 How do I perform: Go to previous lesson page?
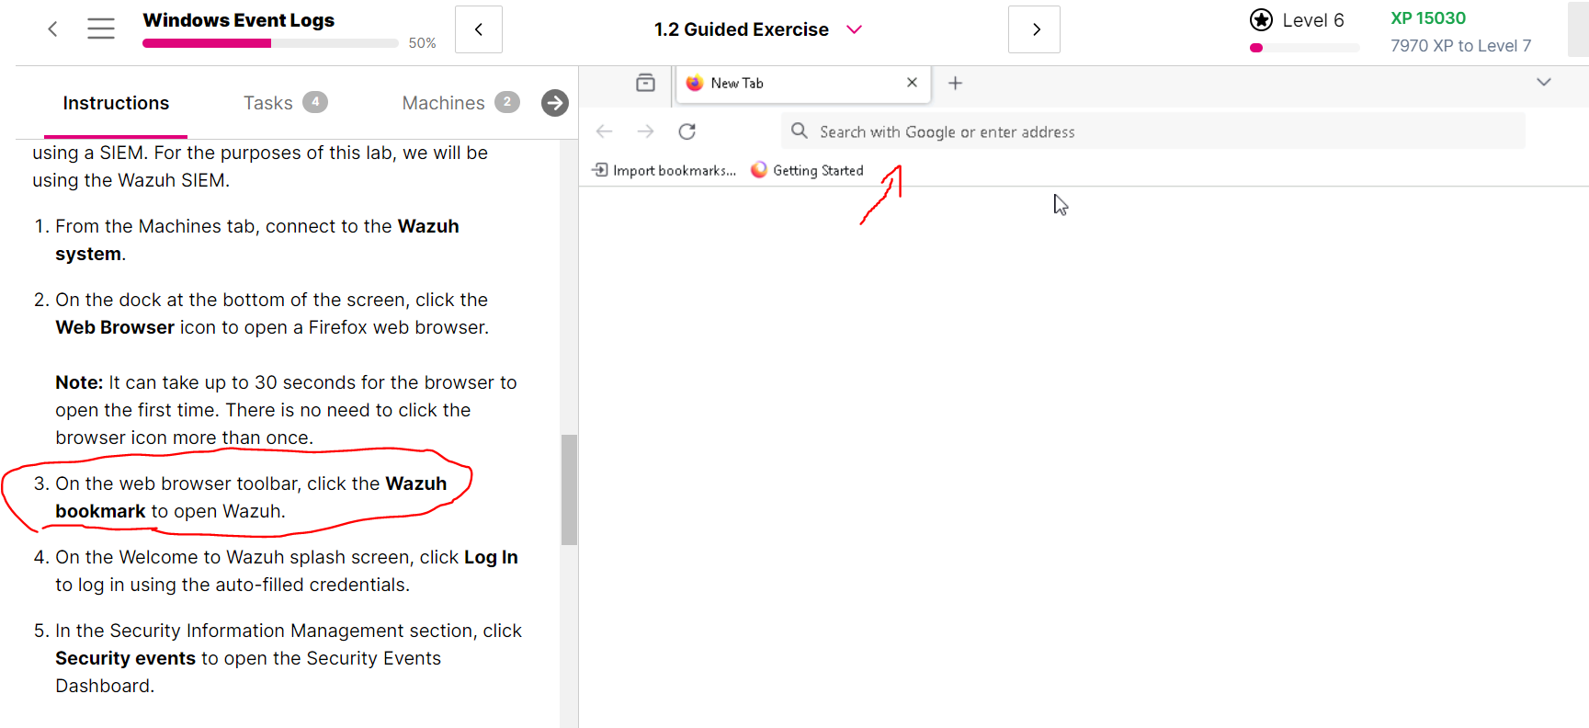[479, 29]
